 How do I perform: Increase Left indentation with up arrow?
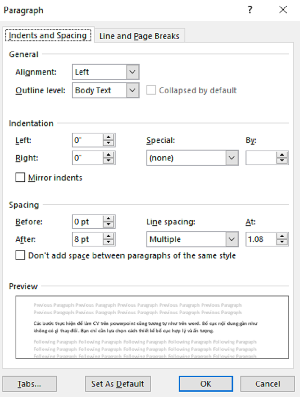click(108, 137)
